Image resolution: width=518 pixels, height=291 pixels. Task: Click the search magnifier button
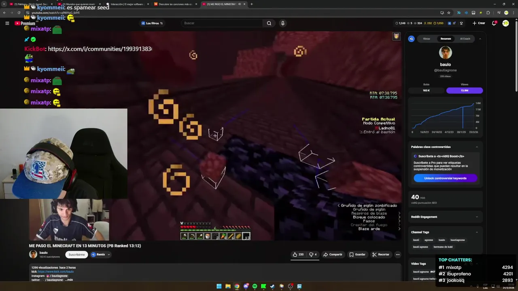point(269,23)
